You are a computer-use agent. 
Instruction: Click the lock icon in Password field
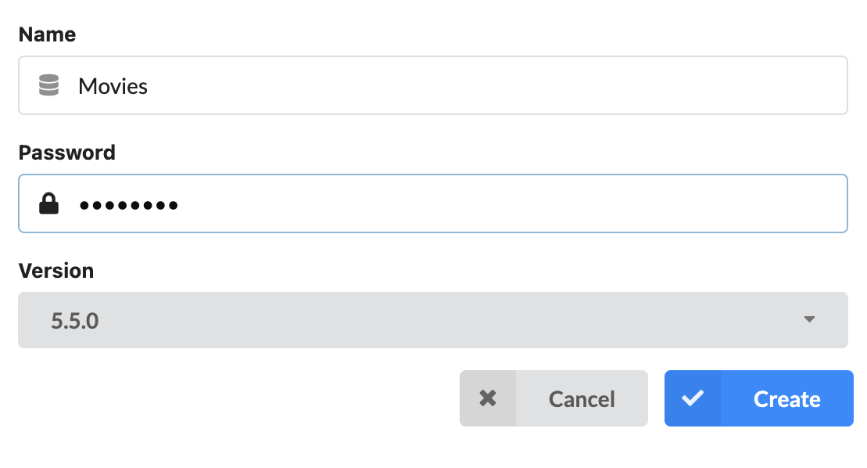coord(49,204)
